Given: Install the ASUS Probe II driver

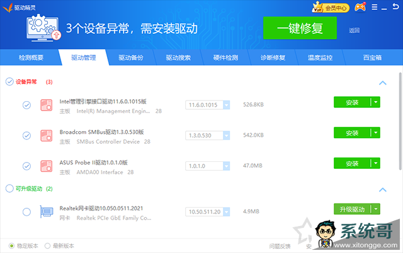Looking at the screenshot, I should pyautogui.click(x=352, y=163).
